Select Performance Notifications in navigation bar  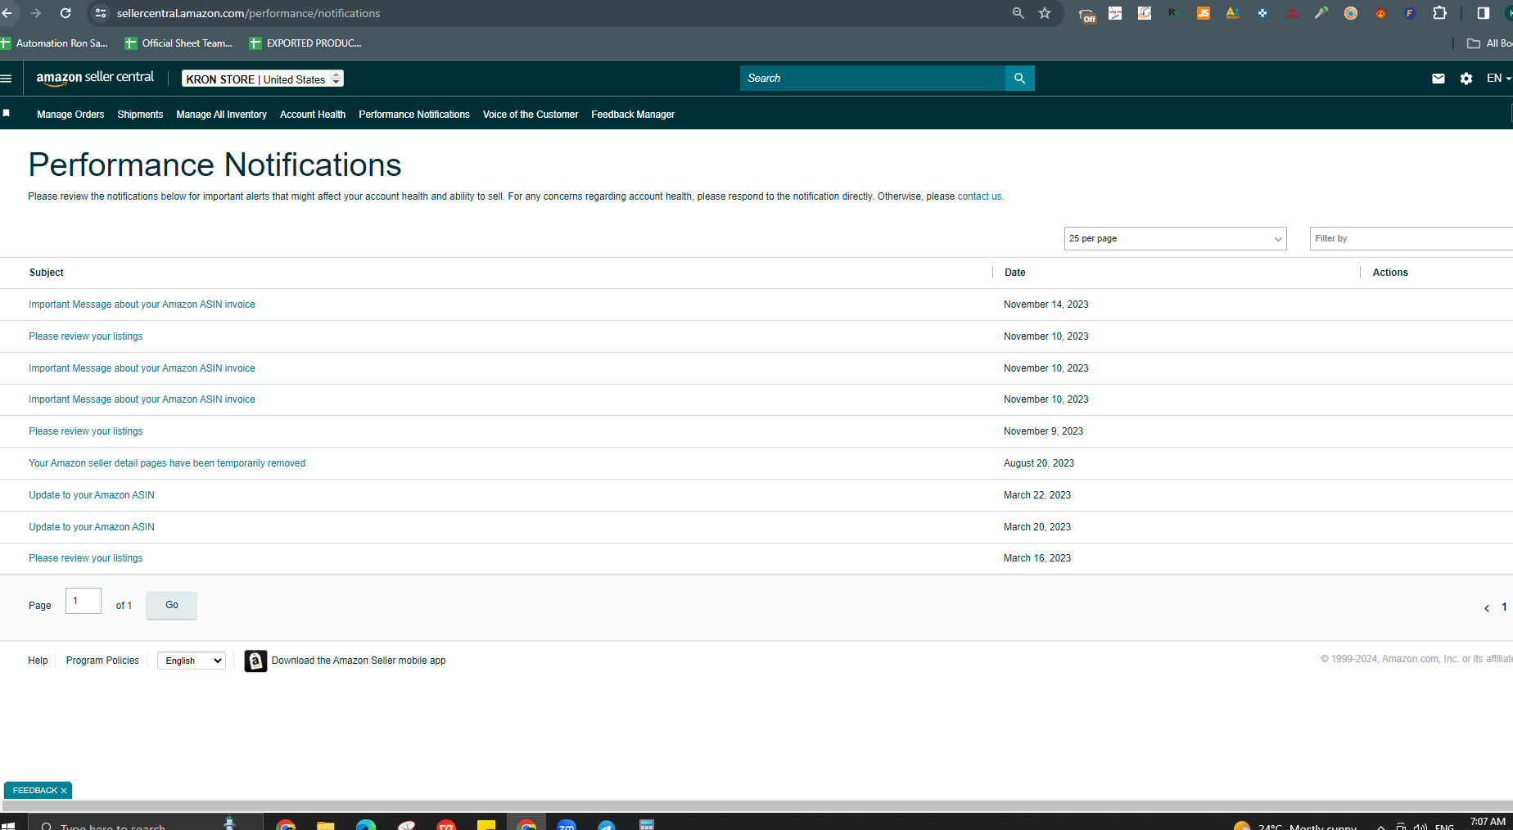pyautogui.click(x=414, y=115)
